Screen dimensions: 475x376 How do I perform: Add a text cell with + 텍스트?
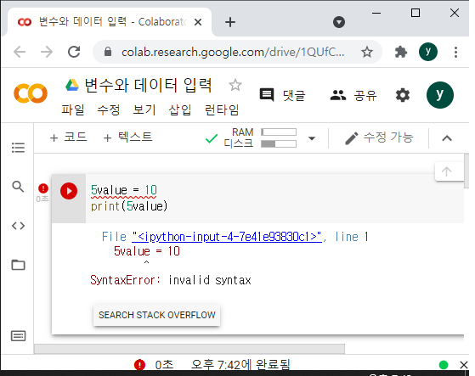(x=127, y=137)
